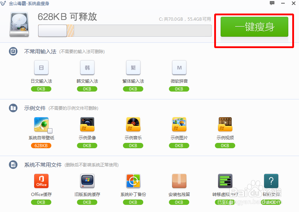Select the 日文输入法 input method icon

41,67
